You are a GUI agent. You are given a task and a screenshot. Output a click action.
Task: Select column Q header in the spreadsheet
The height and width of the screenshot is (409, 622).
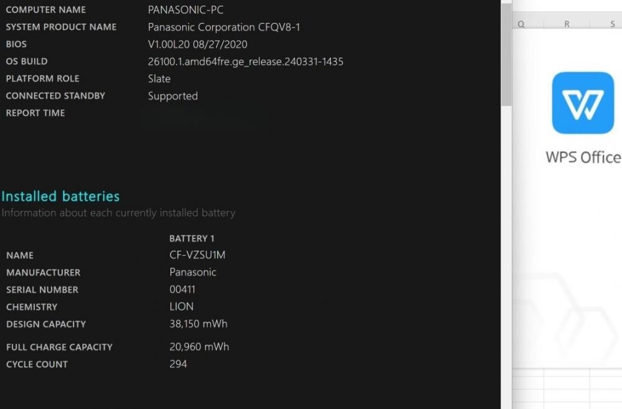(x=521, y=24)
